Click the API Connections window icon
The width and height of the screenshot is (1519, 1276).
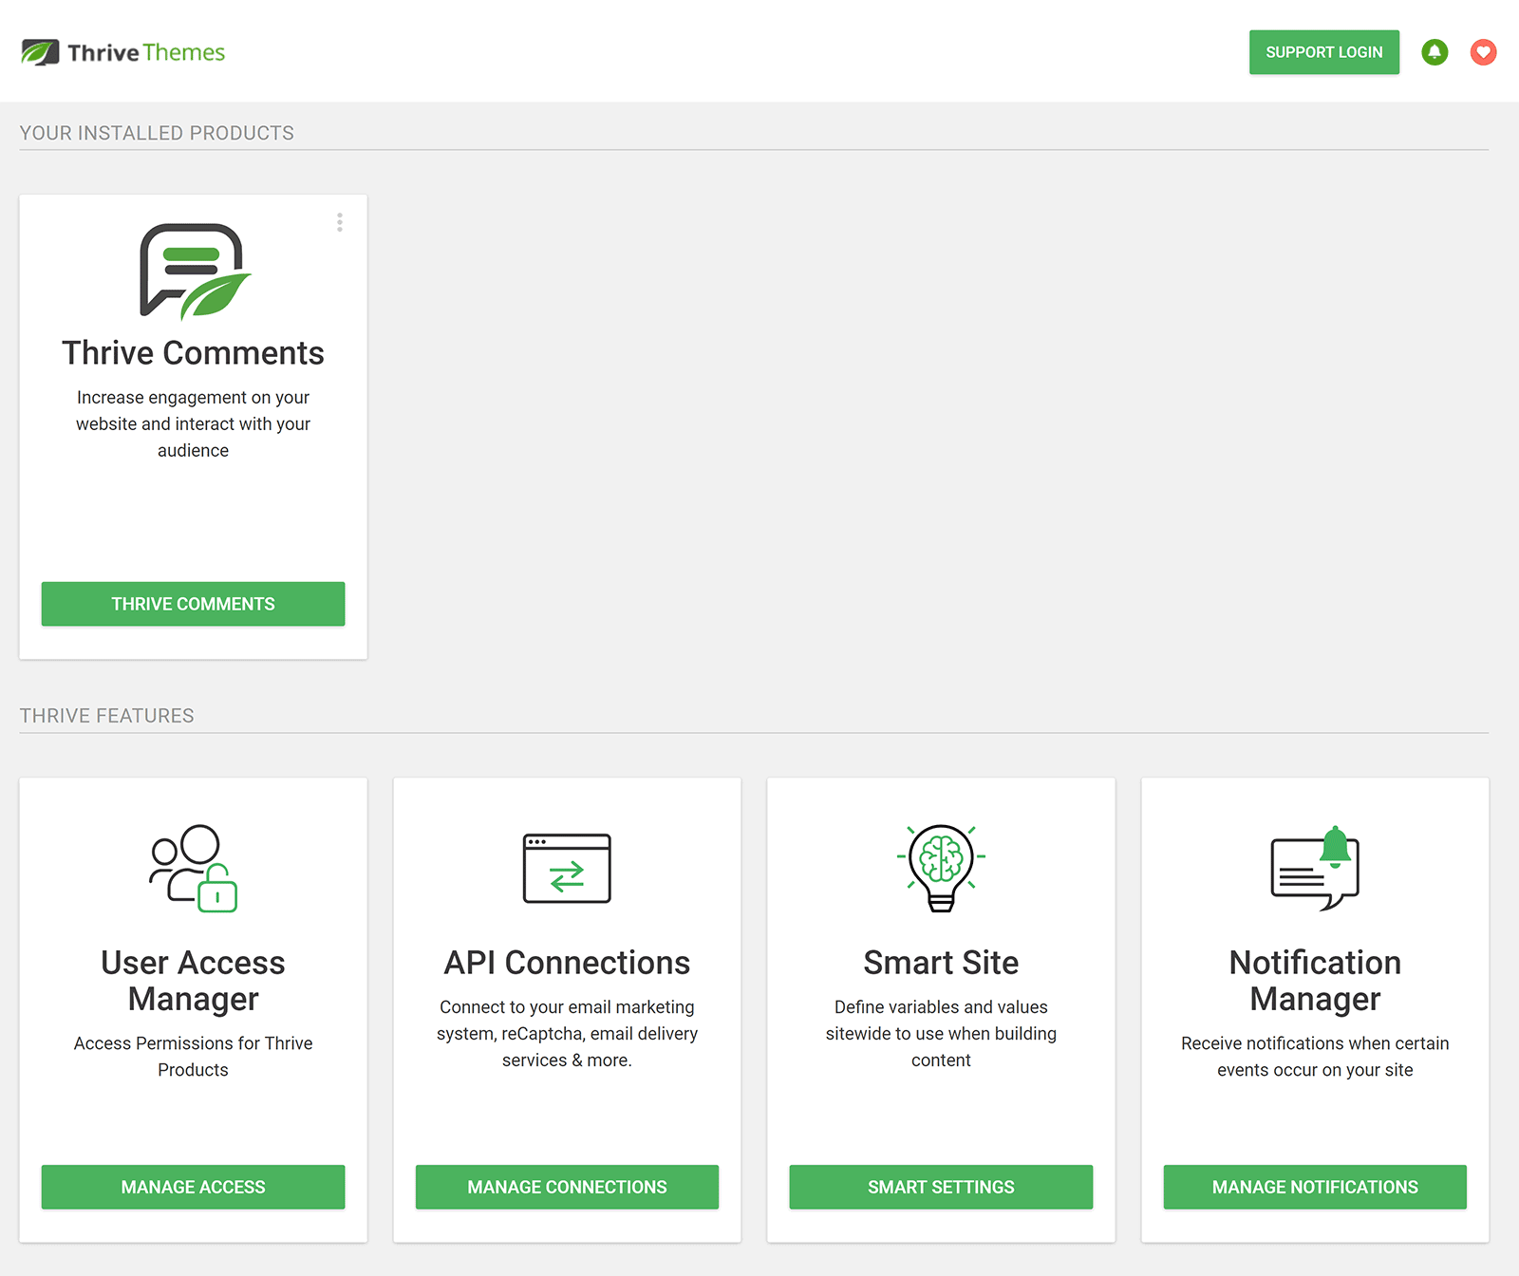click(567, 868)
